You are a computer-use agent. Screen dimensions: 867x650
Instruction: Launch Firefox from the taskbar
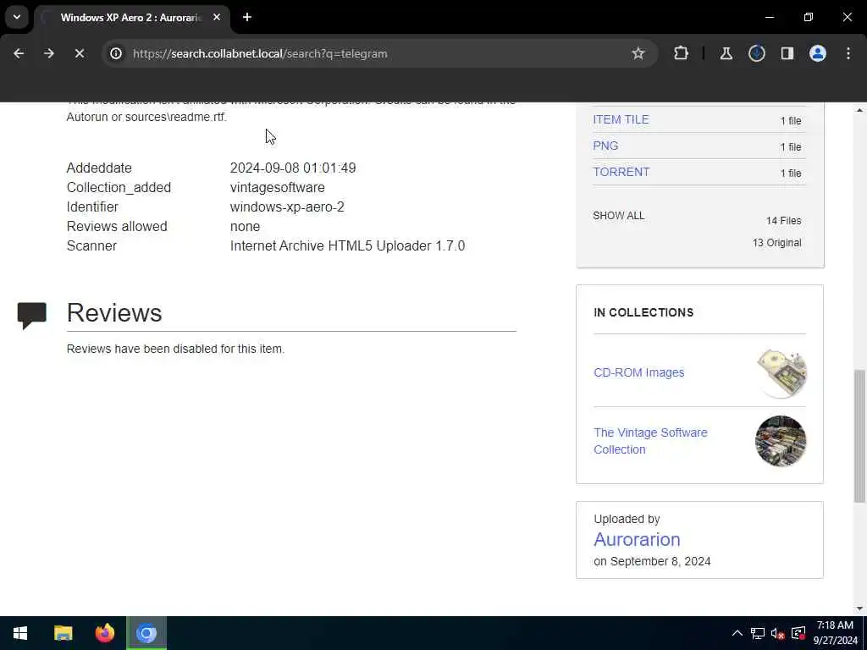click(104, 633)
